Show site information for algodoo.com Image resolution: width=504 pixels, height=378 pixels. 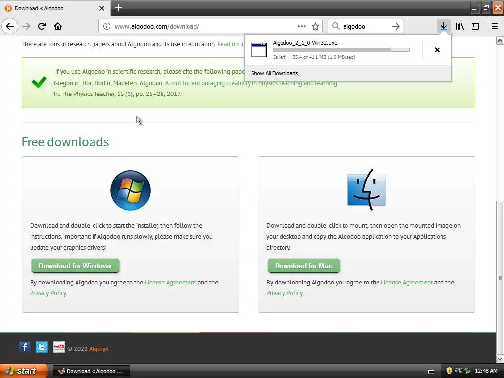tap(107, 26)
